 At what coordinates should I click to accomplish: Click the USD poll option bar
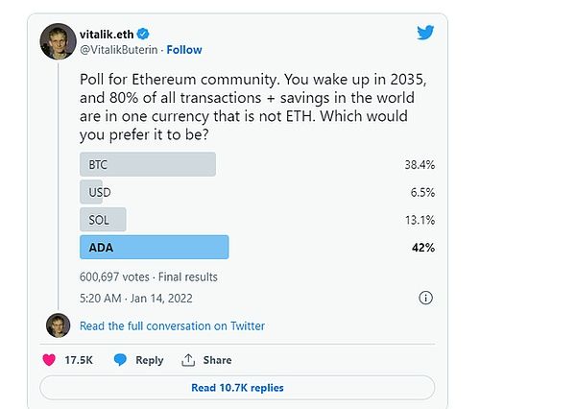96,192
